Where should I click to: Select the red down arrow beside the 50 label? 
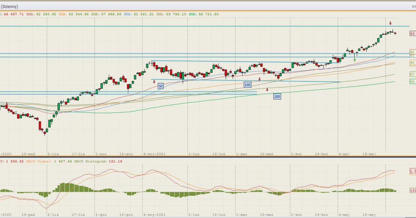coord(154,82)
